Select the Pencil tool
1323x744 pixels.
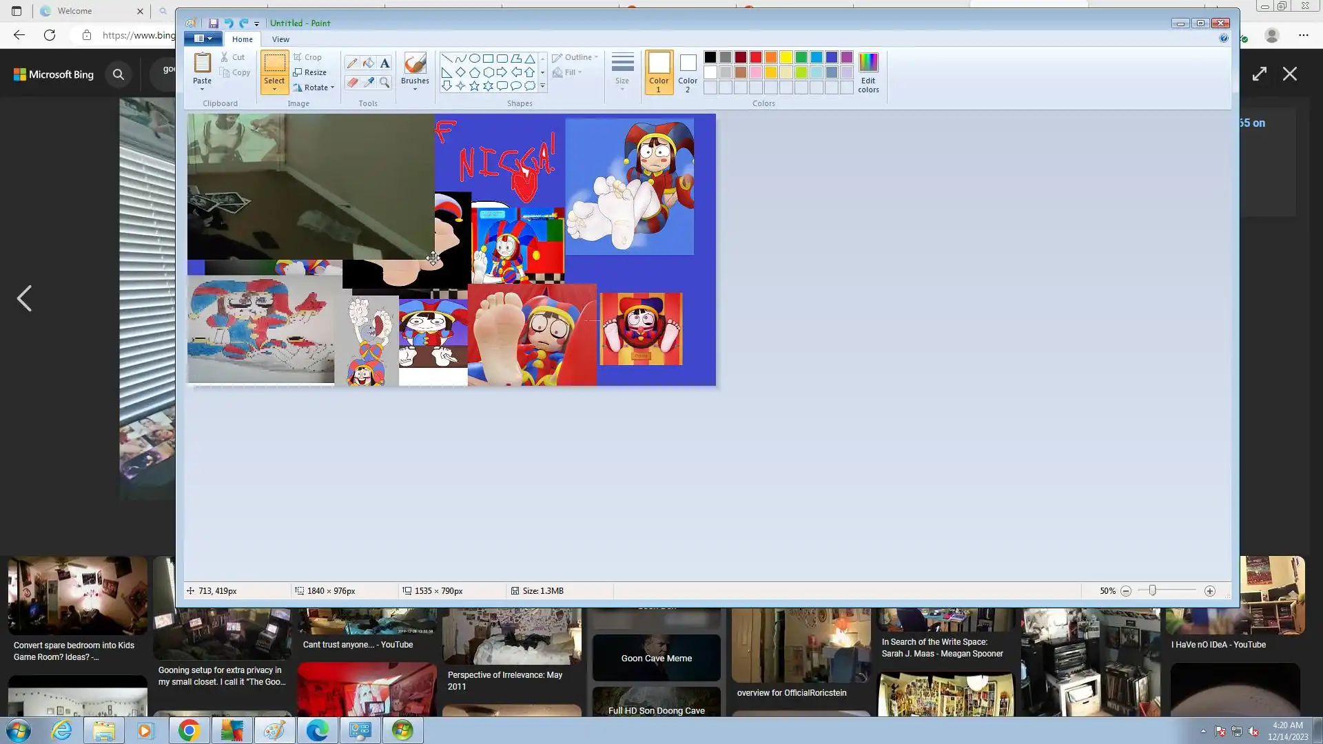coord(352,63)
